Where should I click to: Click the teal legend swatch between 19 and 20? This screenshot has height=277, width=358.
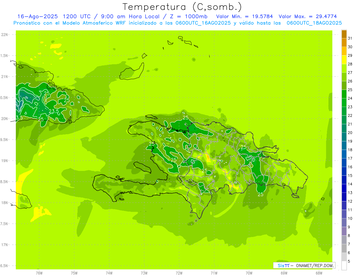coord(344,137)
